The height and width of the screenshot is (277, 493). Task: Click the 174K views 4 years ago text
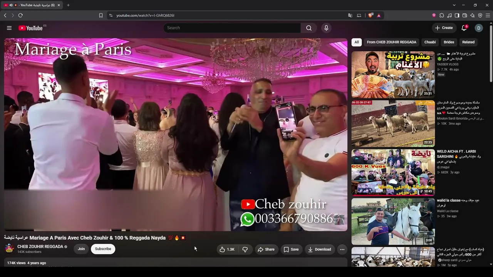pos(27,263)
